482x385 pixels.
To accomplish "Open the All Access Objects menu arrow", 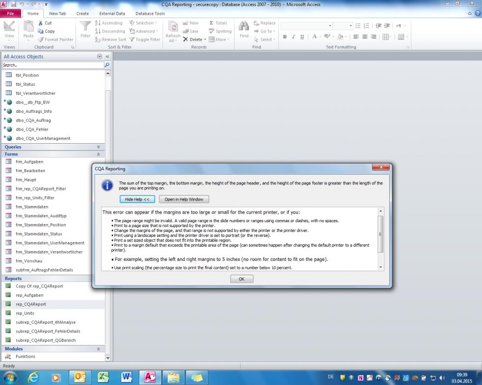I will (x=99, y=56).
